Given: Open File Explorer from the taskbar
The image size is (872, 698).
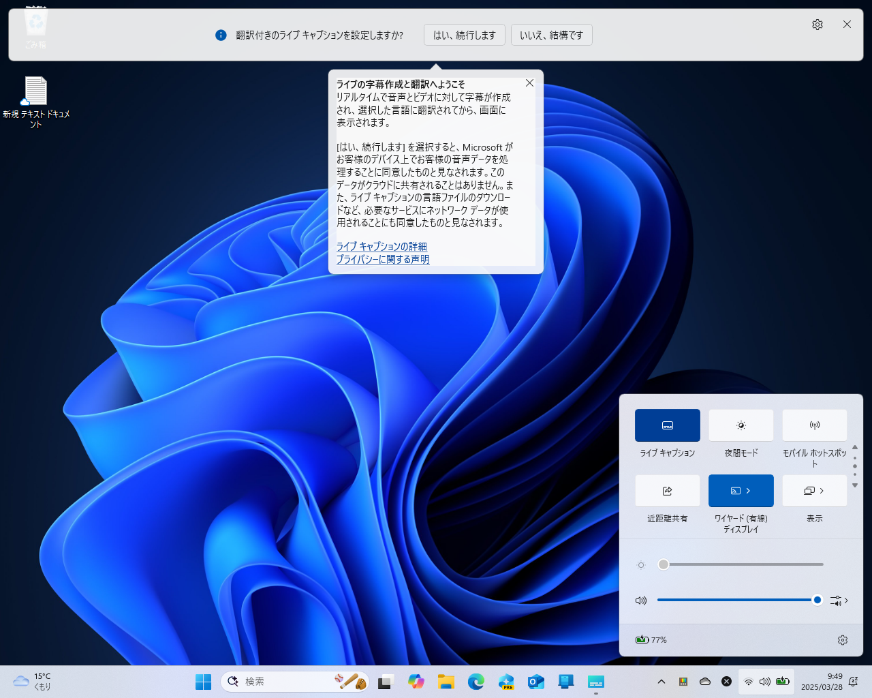Looking at the screenshot, I should click(446, 682).
